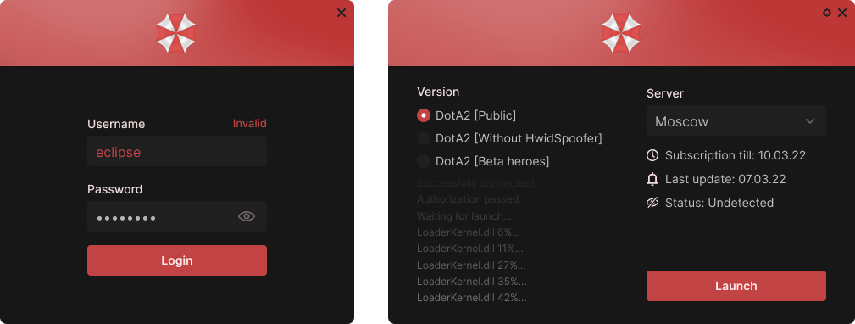This screenshot has height=324, width=855.
Task: Open the Moscow server dropdown
Action: [x=736, y=121]
